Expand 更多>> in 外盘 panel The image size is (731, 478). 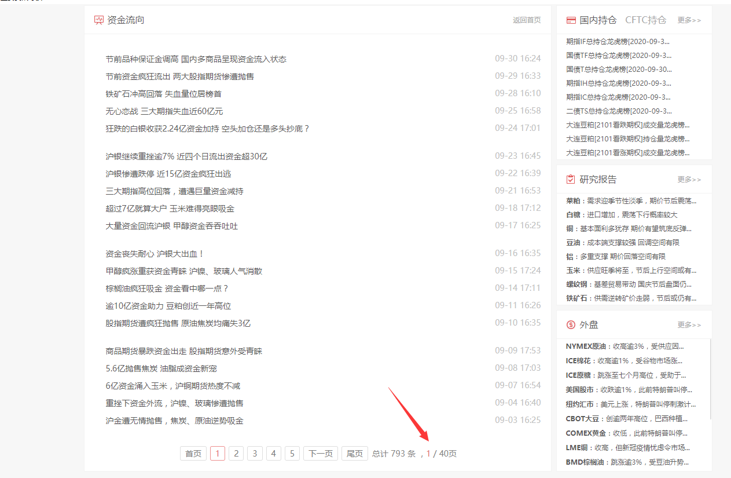[x=689, y=325]
